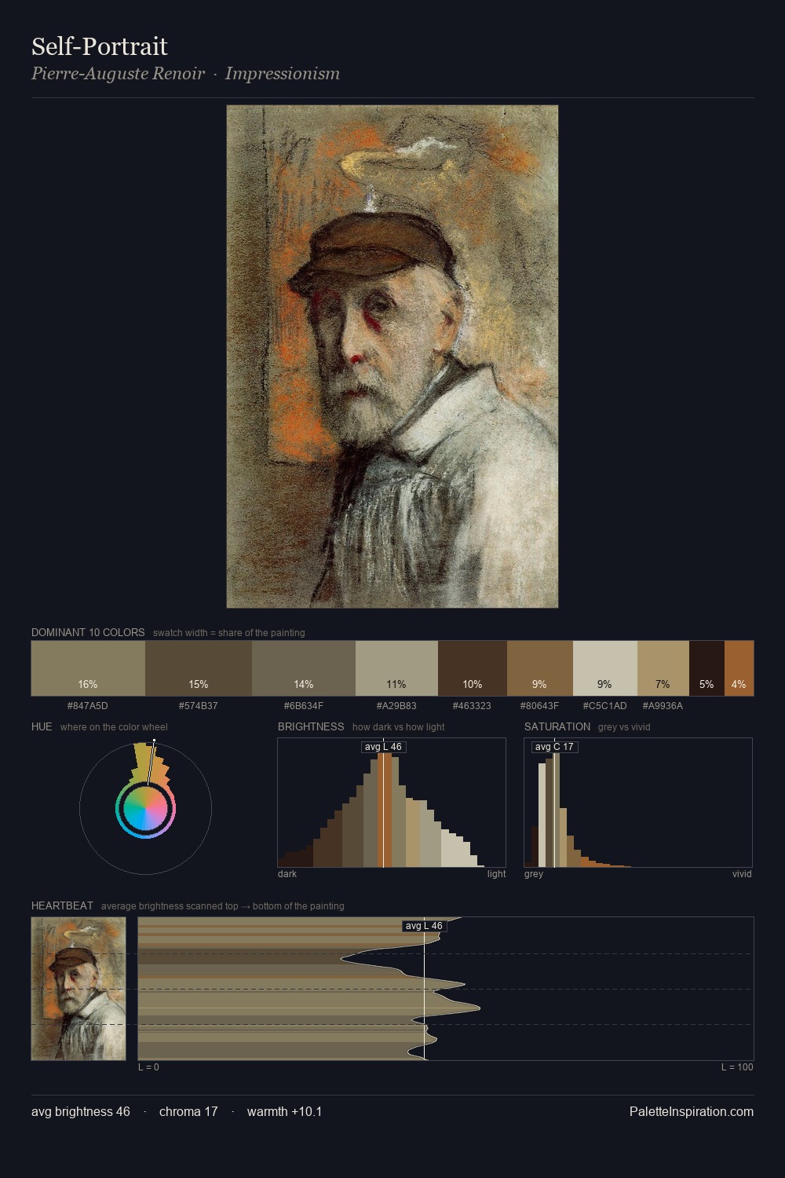The height and width of the screenshot is (1178, 785).
Task: Click the HUE section heading
Action: point(42,726)
